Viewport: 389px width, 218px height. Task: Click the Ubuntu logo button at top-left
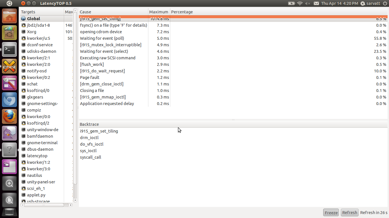point(9,3)
